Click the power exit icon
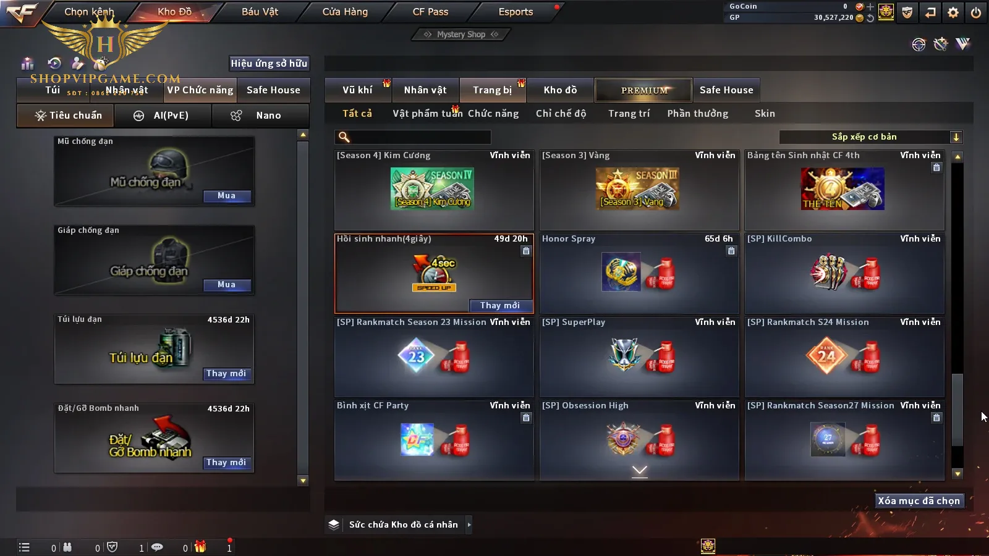The image size is (989, 556). coord(976,12)
